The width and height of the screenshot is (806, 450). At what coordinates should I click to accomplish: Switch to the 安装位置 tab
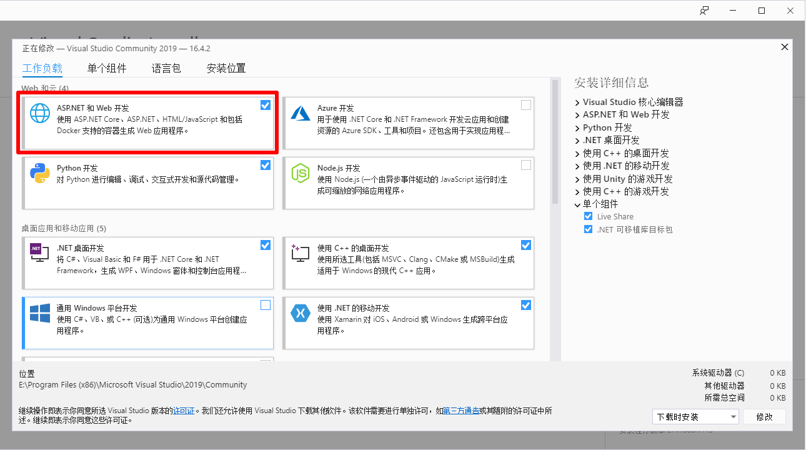pyautogui.click(x=226, y=68)
